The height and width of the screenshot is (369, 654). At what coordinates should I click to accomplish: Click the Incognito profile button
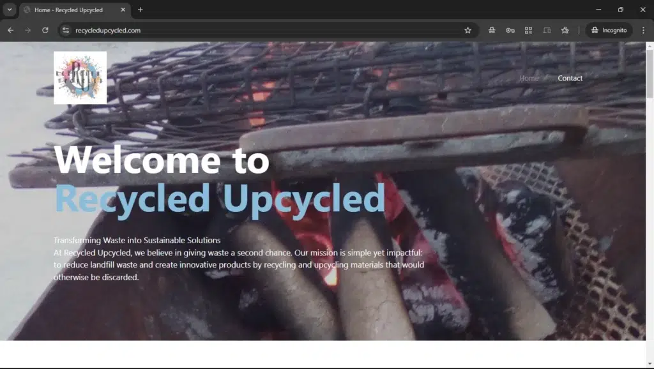pyautogui.click(x=609, y=30)
